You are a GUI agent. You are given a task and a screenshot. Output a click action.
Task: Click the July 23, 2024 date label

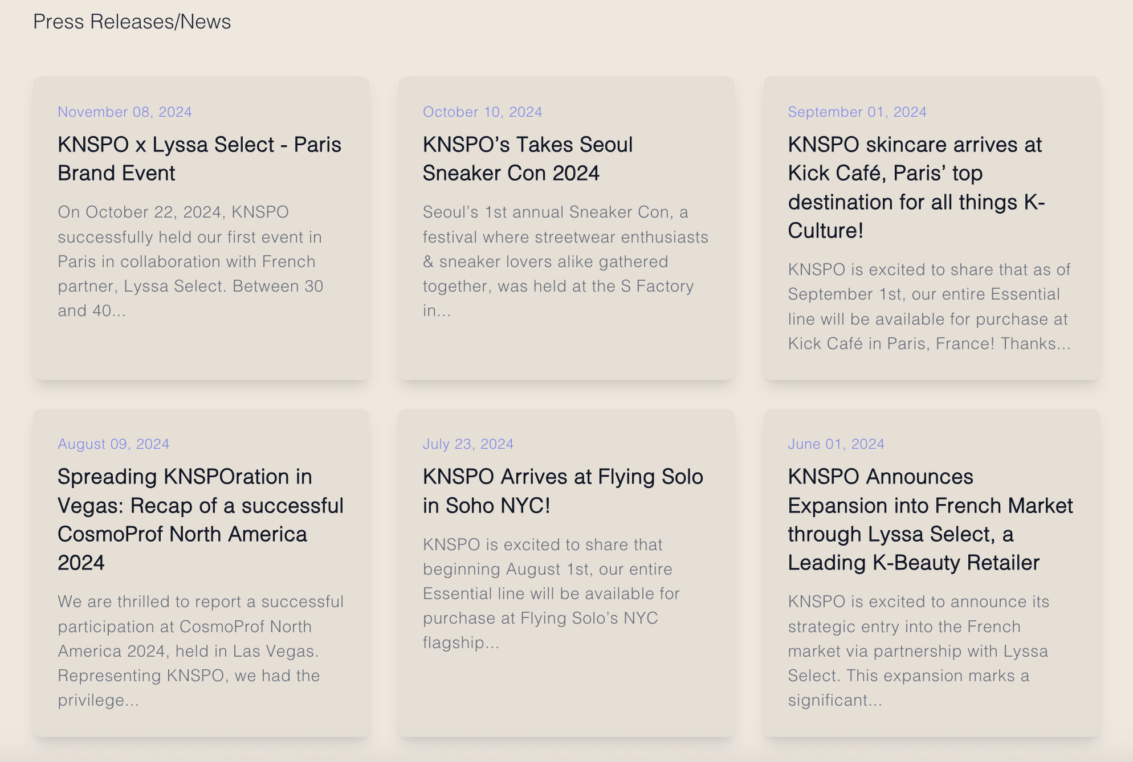click(x=468, y=444)
